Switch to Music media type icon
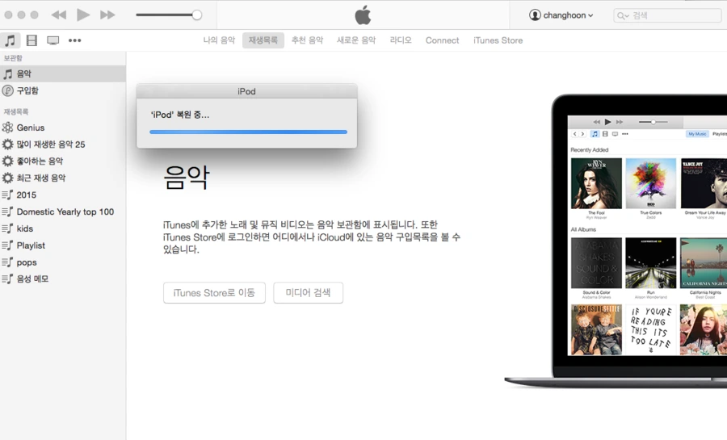This screenshot has height=440, width=727. tap(10, 40)
